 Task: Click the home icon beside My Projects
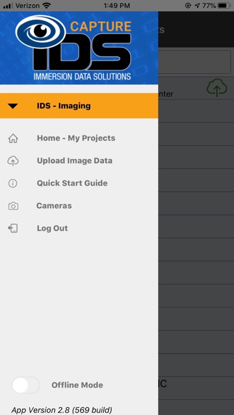(13, 138)
